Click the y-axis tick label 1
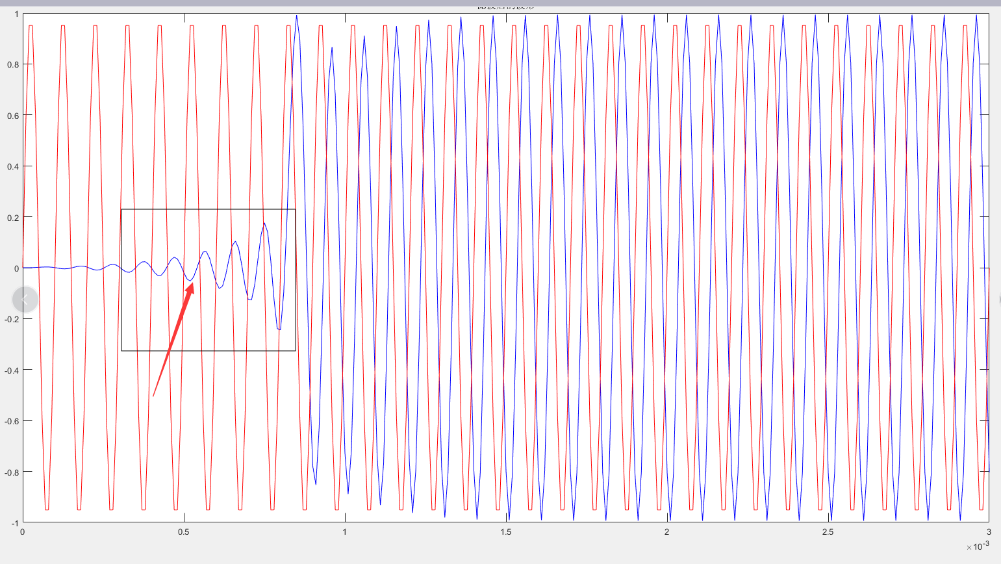 [x=17, y=13]
